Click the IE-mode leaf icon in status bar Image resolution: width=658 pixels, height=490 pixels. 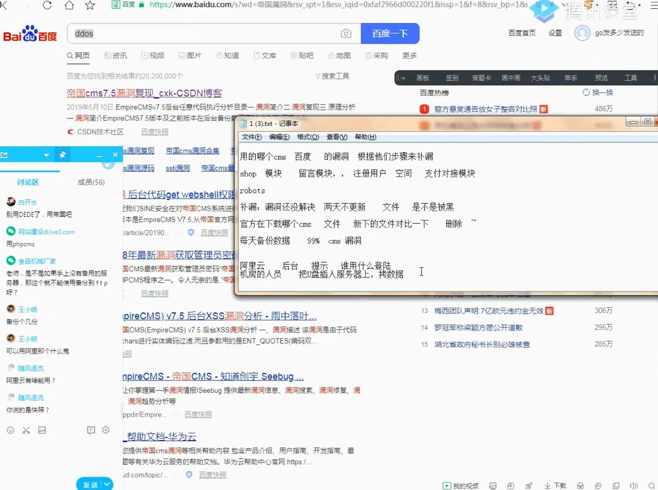click(598, 486)
